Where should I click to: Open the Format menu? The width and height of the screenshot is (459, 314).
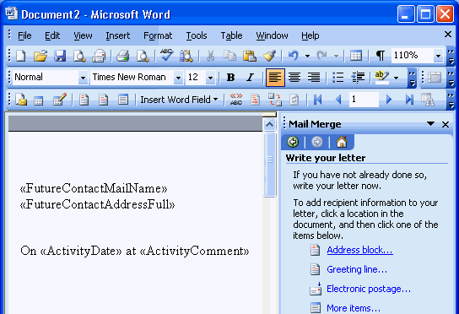point(158,35)
